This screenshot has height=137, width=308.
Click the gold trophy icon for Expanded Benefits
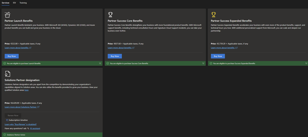coord(213,15)
